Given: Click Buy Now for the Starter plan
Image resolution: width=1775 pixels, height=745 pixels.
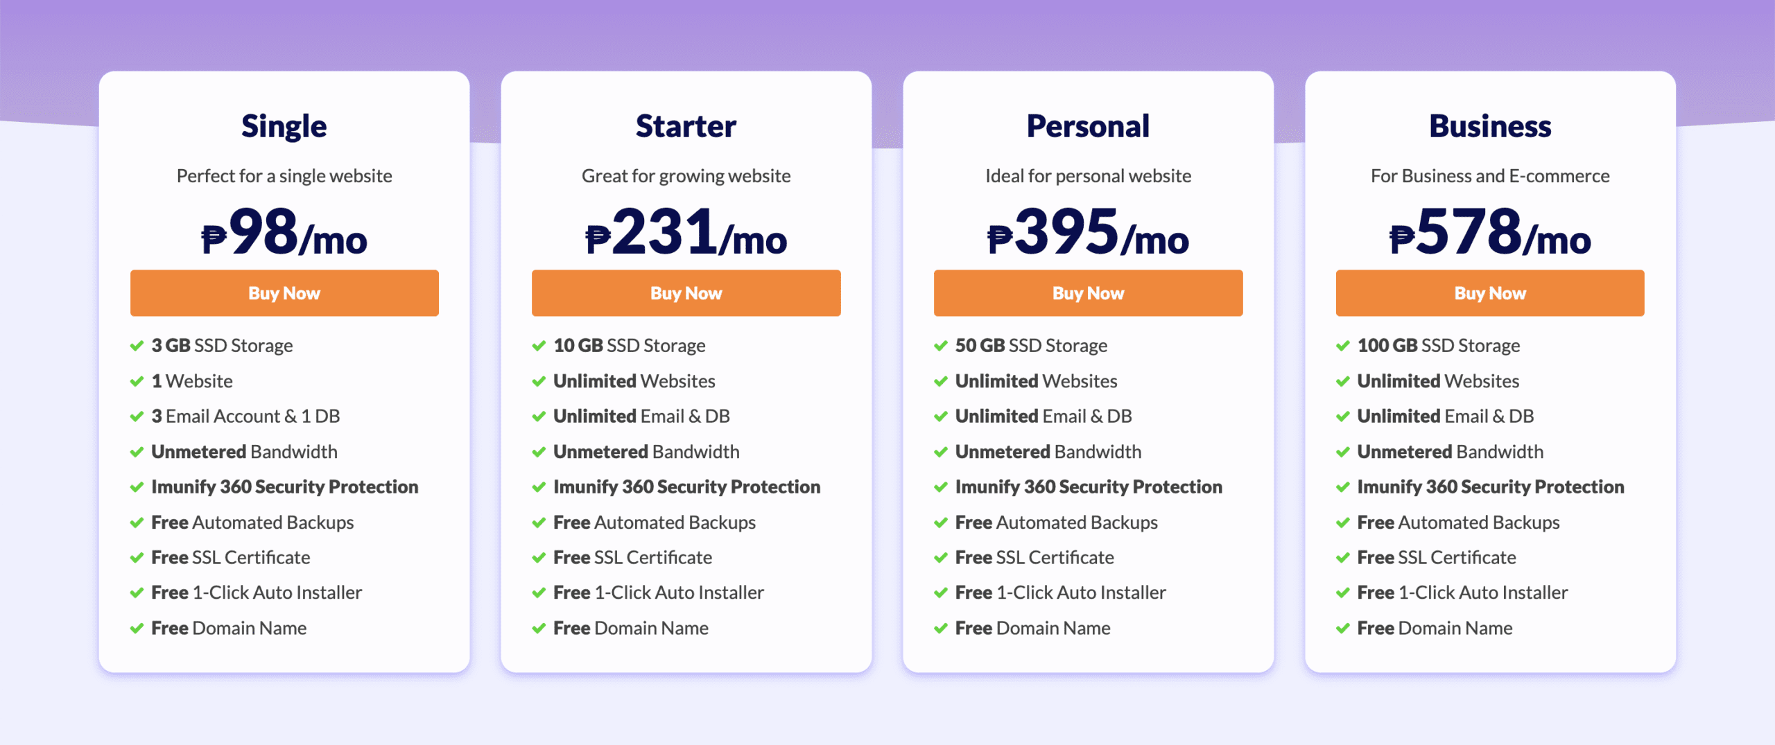Looking at the screenshot, I should coord(686,293).
